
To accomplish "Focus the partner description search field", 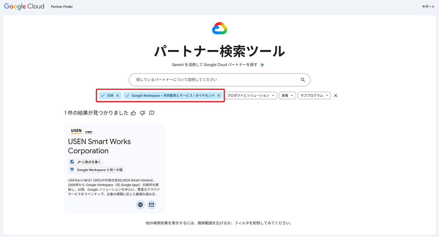I will click(219, 80).
